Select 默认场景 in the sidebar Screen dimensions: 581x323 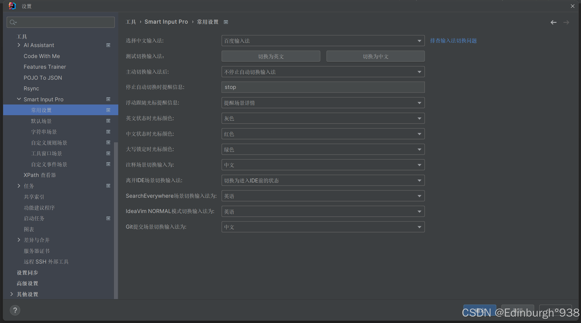tap(41, 121)
